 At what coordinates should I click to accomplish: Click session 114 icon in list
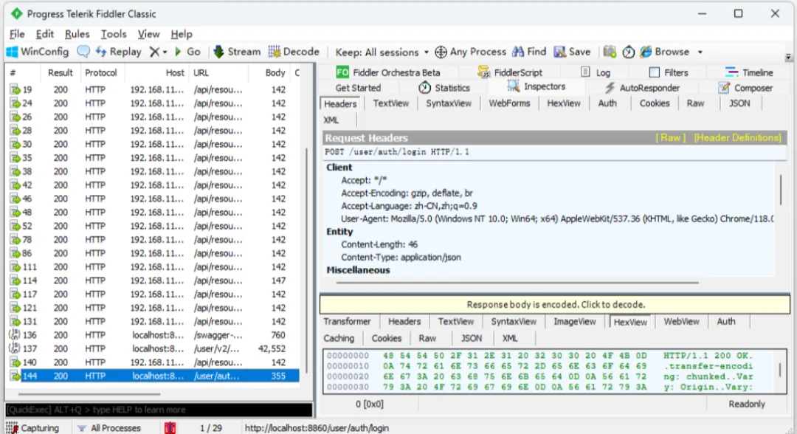[x=15, y=280]
